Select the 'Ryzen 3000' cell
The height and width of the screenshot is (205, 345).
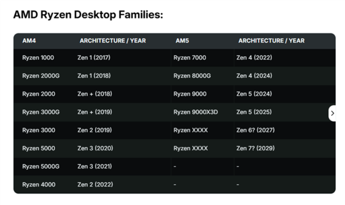39,130
